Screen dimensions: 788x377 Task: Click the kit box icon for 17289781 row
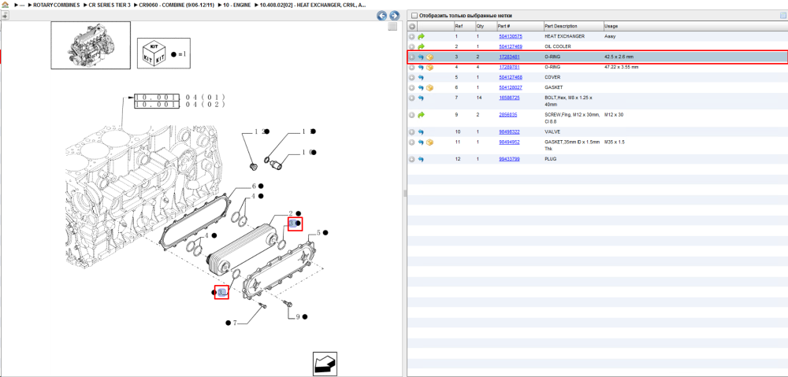point(429,67)
